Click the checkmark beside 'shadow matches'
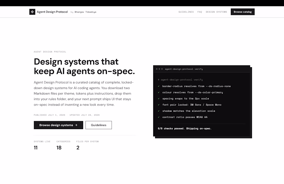284x184 pixels. pyautogui.click(x=159, y=111)
